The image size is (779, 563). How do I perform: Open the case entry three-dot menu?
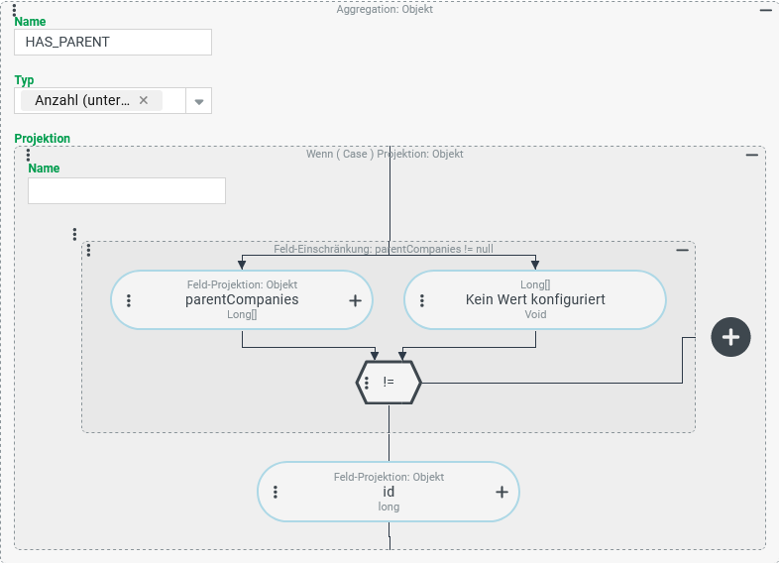tap(74, 235)
